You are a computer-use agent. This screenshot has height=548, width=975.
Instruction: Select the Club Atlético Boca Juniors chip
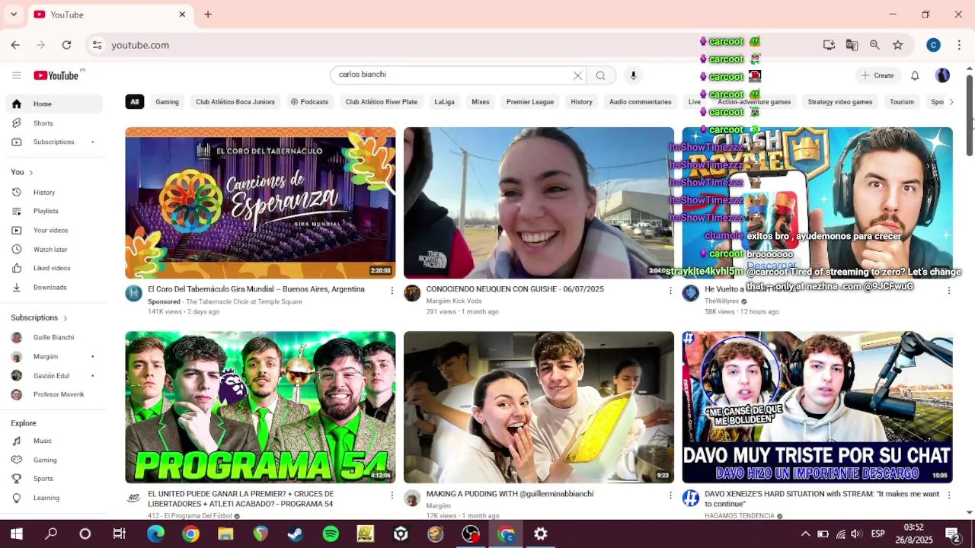[235, 102]
